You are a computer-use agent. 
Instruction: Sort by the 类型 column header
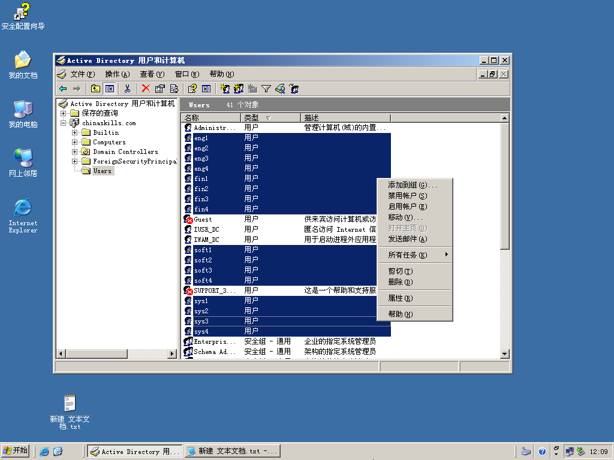[x=271, y=118]
